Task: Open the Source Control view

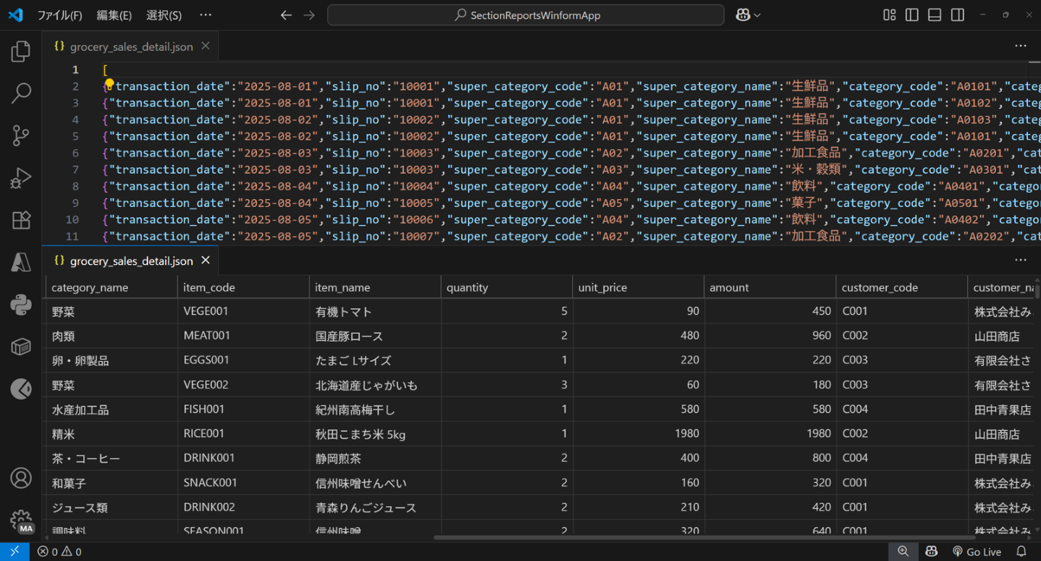Action: click(x=21, y=135)
